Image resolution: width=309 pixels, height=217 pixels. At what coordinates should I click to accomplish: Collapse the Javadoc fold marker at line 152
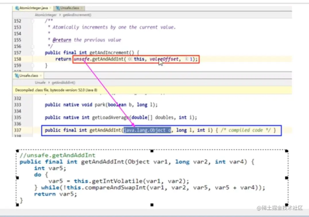click(x=33, y=21)
